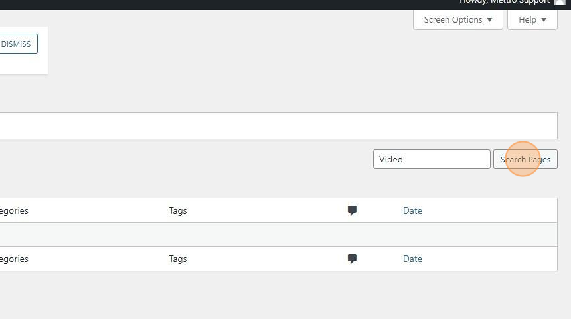Click the user avatar in admin bar
The width and height of the screenshot is (571, 319).
(x=559, y=2)
